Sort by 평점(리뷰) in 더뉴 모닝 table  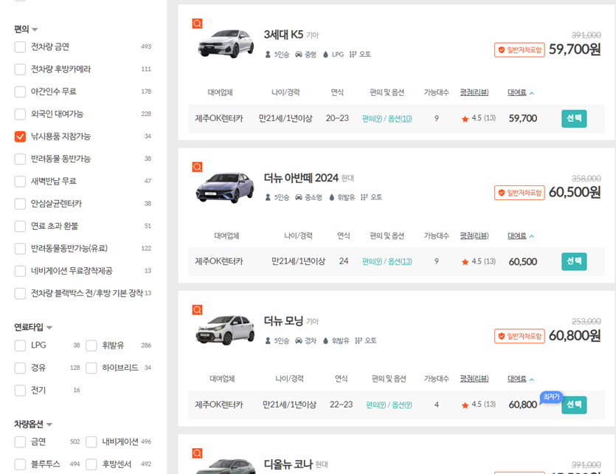coord(474,379)
